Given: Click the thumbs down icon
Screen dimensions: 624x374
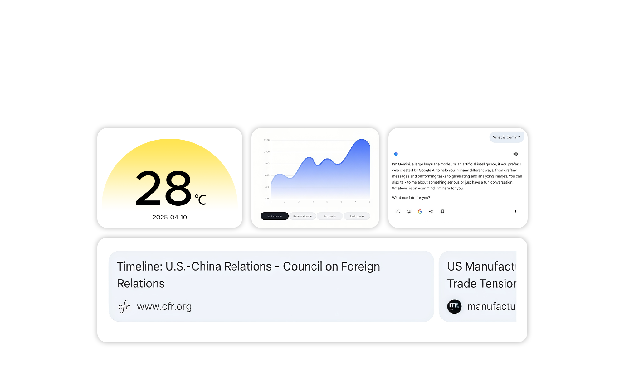Looking at the screenshot, I should coord(409,212).
